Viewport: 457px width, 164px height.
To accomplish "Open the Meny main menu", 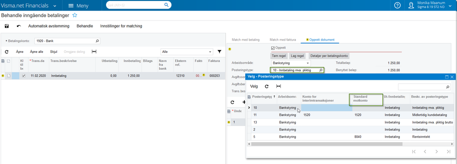I will [78, 5].
